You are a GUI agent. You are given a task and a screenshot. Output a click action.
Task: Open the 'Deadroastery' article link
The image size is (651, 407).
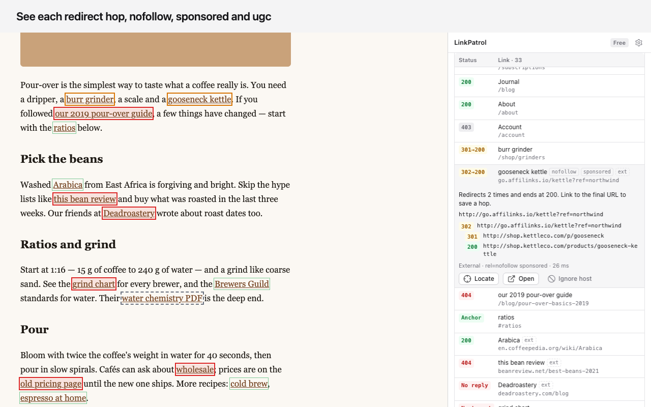tap(129, 213)
